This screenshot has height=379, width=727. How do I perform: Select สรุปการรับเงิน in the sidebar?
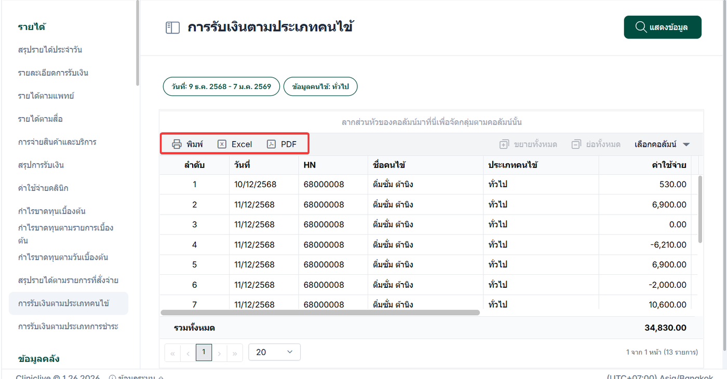coord(41,165)
